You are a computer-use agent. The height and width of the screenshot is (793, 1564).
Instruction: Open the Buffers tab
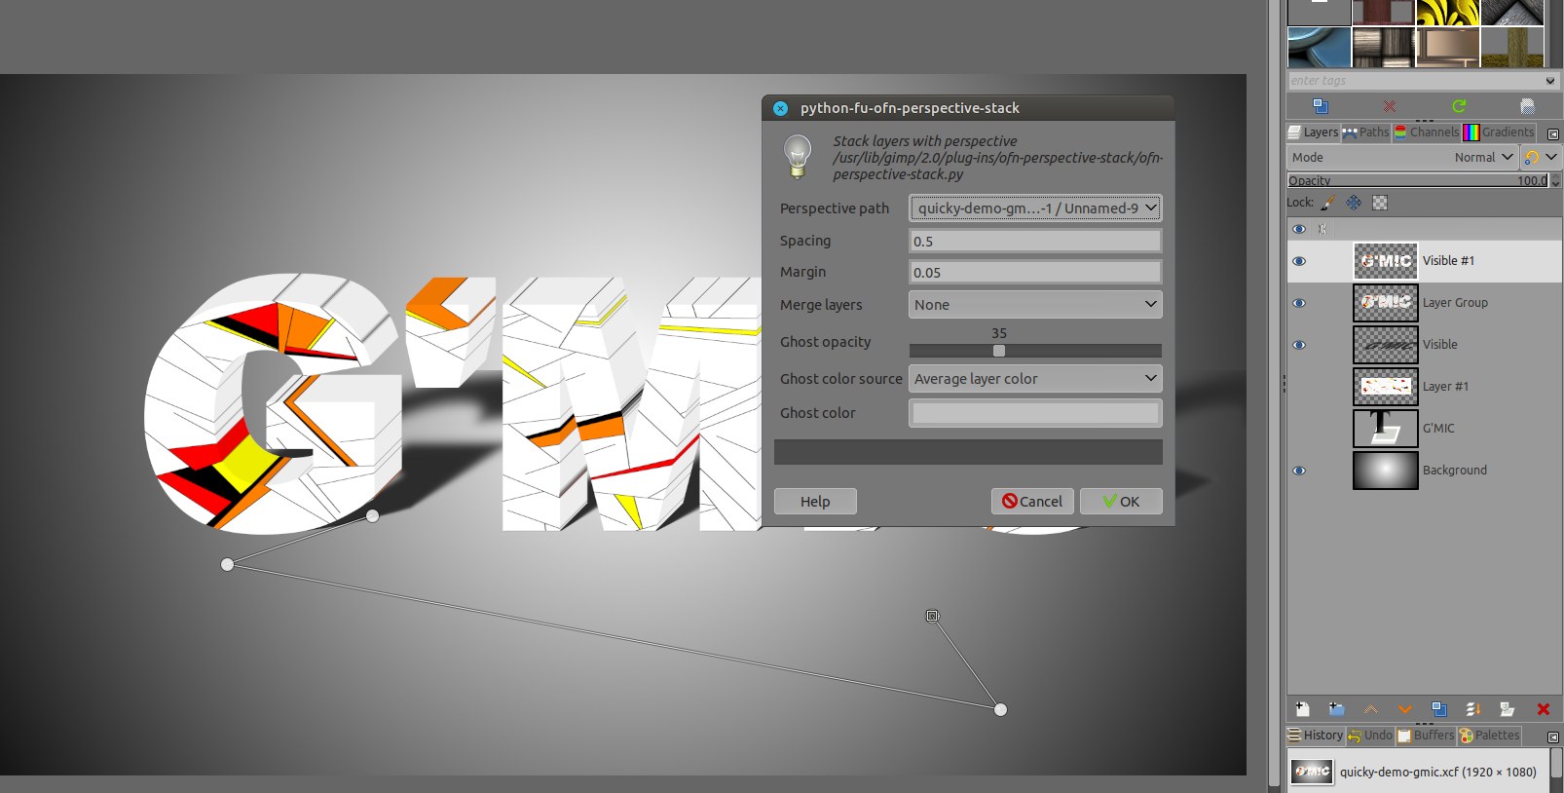(x=1426, y=736)
